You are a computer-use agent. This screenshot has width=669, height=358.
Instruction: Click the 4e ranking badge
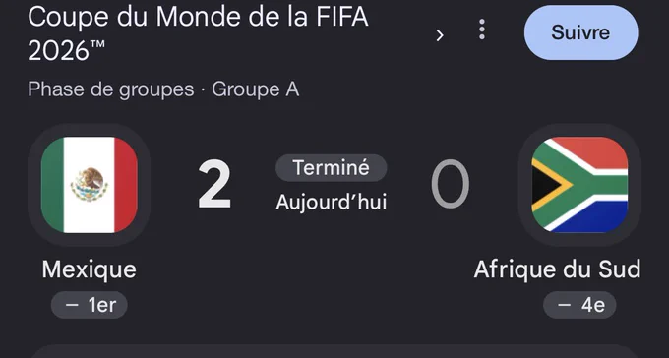tap(579, 305)
